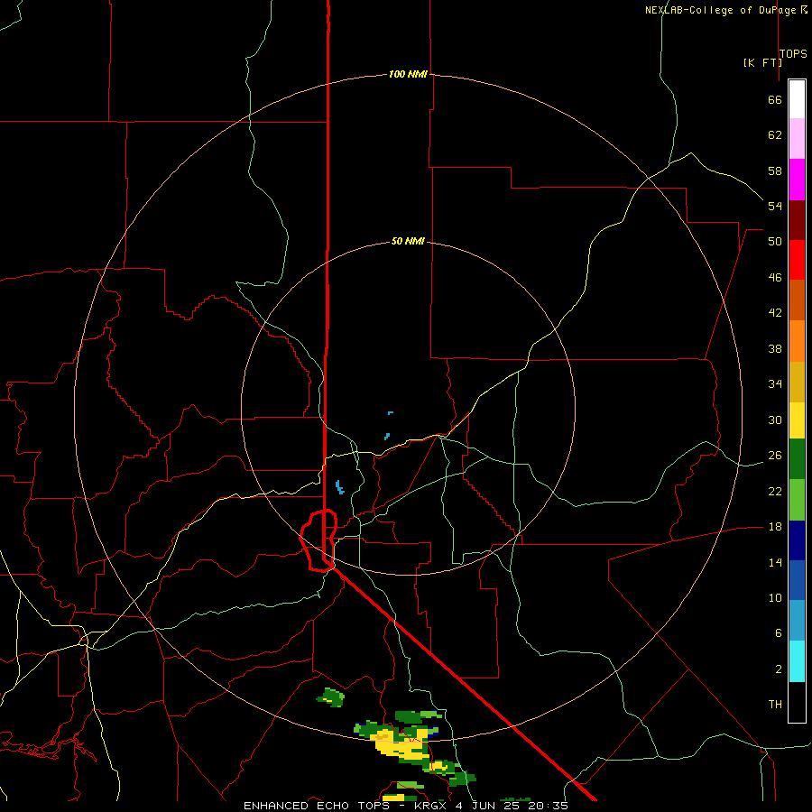This screenshot has width=812, height=812.
Task: Click the legend value 66
Action: point(775,99)
